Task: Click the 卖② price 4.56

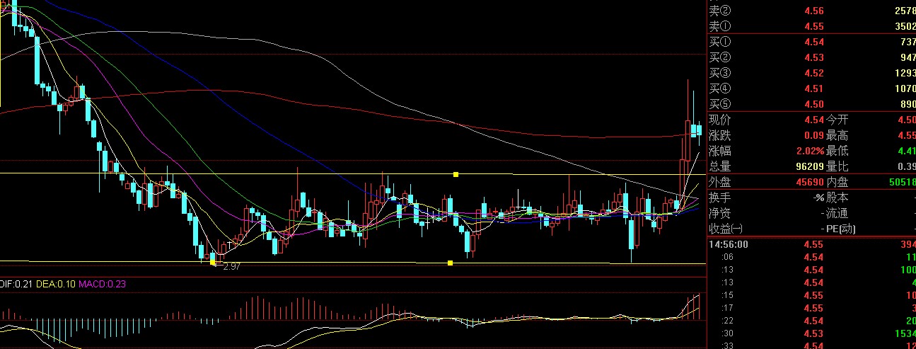Action: coord(813,11)
